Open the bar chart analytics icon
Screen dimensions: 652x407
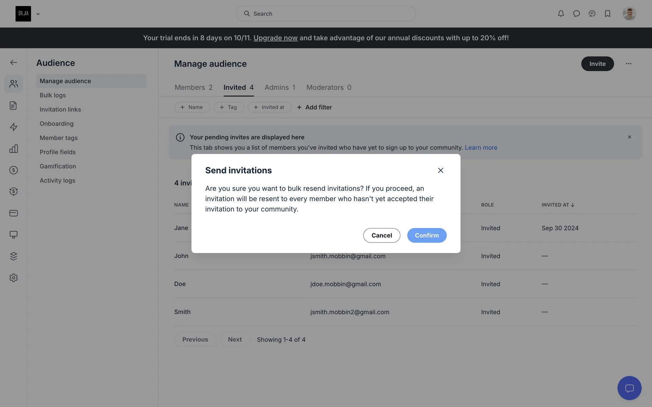pos(14,149)
